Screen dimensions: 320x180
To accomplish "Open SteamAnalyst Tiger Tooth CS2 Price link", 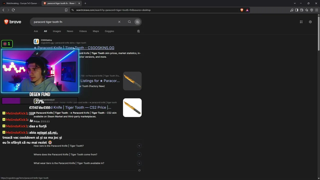I will (x=80, y=107).
